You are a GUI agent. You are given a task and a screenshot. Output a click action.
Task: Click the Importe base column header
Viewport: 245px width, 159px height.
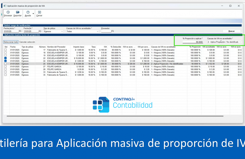tap(79, 47)
